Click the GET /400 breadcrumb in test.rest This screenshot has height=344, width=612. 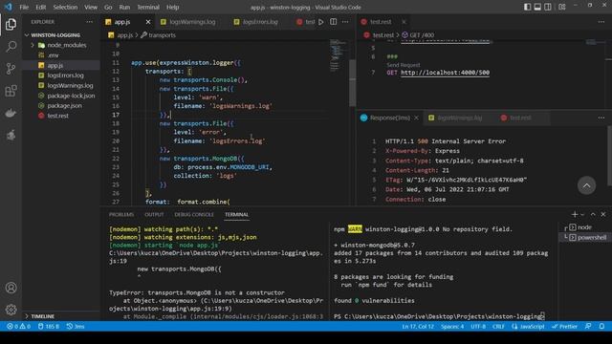tap(418, 35)
